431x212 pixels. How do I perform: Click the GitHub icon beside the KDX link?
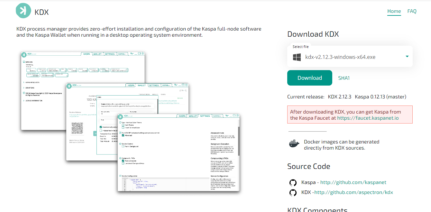(293, 193)
